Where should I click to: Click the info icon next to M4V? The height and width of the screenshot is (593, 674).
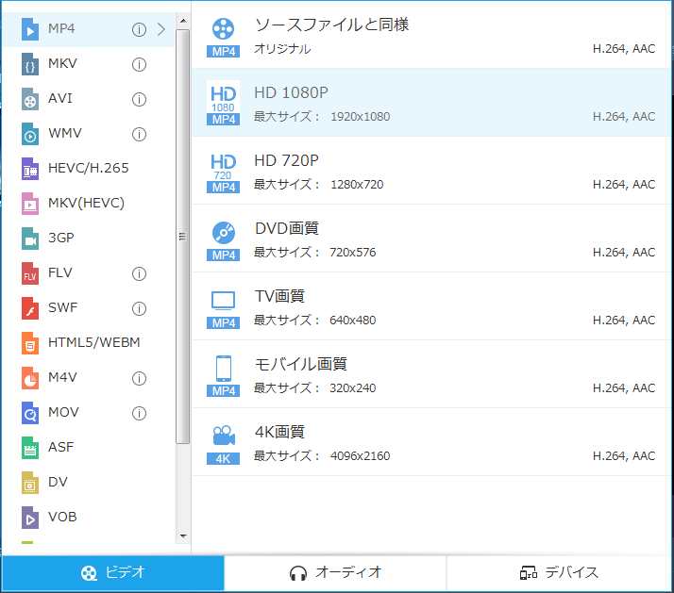(139, 378)
